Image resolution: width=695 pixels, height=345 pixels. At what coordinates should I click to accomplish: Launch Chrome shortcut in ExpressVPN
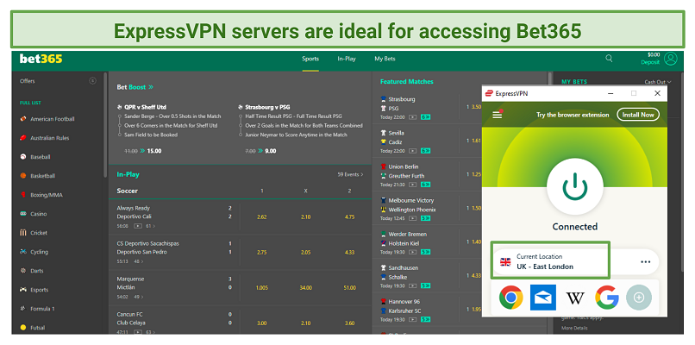pos(510,297)
